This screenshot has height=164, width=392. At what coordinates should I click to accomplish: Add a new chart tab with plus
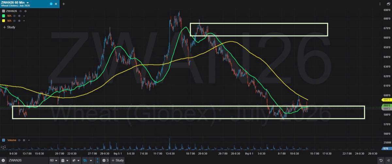pyautogui.click(x=64, y=4)
